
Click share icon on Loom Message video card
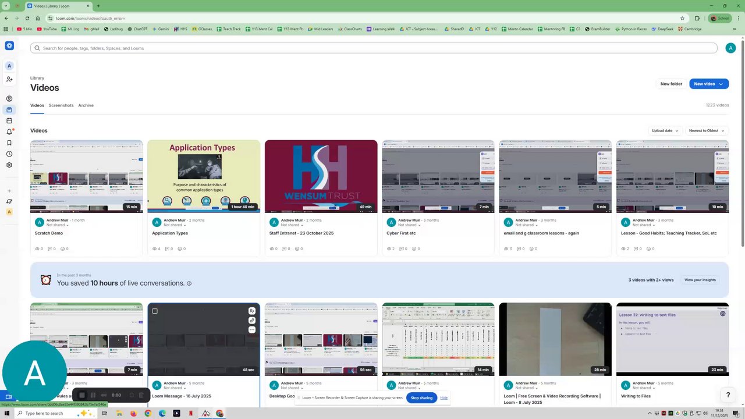(x=252, y=311)
